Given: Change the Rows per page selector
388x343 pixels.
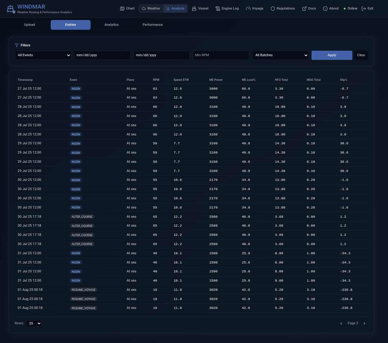Looking at the screenshot, I should click(34, 323).
